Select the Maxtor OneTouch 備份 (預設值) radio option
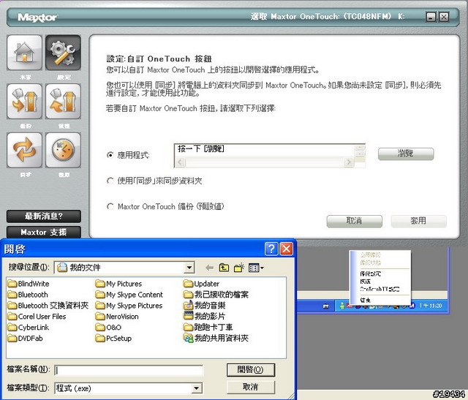 pyautogui.click(x=110, y=206)
